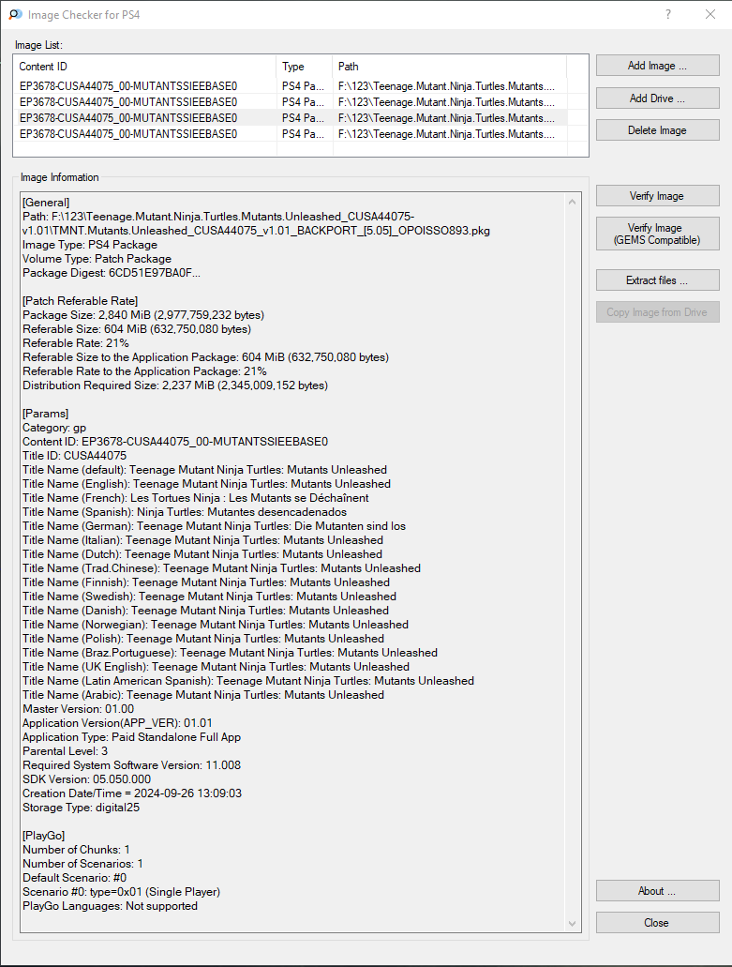Click the 'Image Type: PS4 Package' line
The image size is (732, 967).
coord(90,244)
